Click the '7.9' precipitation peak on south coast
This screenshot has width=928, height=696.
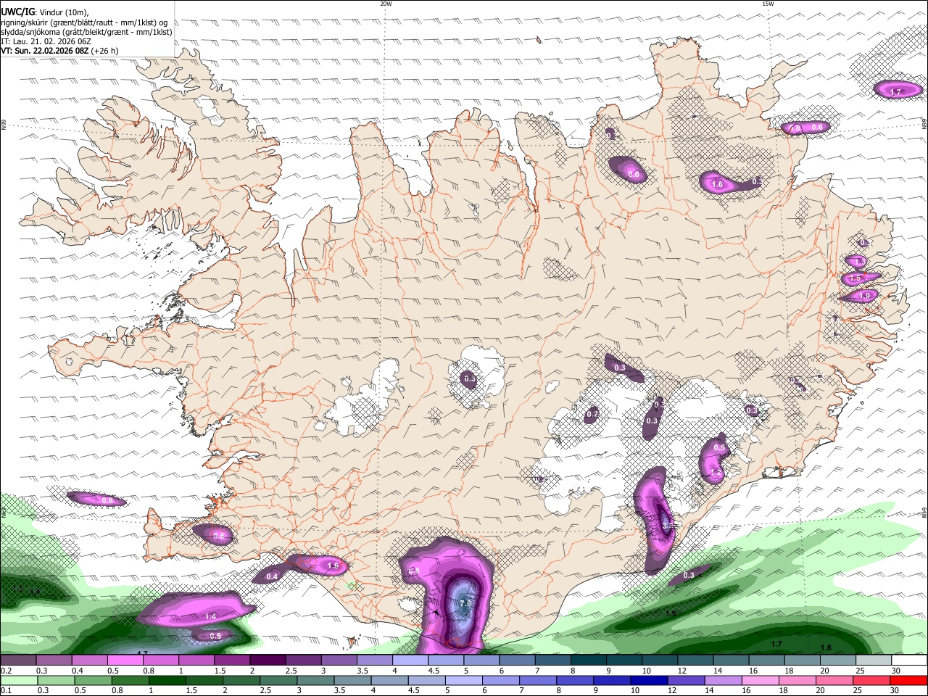[465, 602]
